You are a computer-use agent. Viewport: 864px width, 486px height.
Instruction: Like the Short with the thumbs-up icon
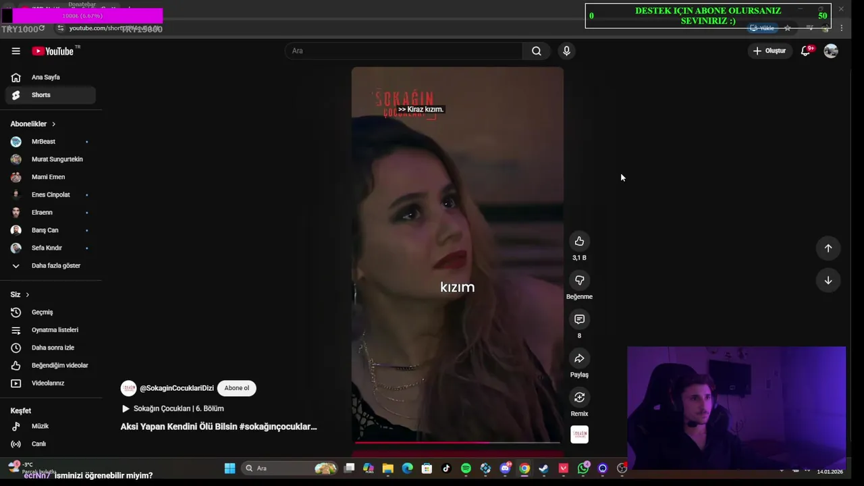click(x=579, y=241)
